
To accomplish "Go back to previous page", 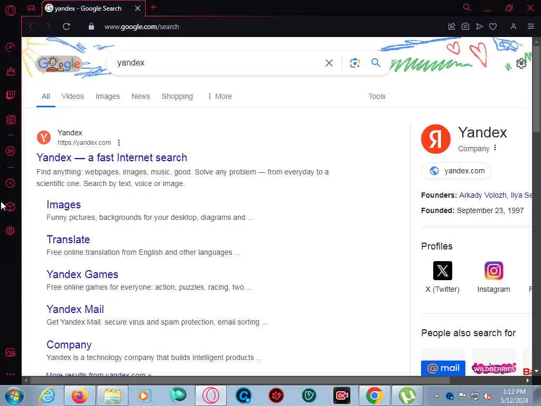I will tap(31, 26).
